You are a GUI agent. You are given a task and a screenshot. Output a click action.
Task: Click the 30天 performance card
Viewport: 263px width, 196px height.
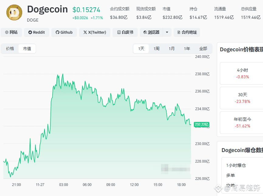(x=242, y=98)
